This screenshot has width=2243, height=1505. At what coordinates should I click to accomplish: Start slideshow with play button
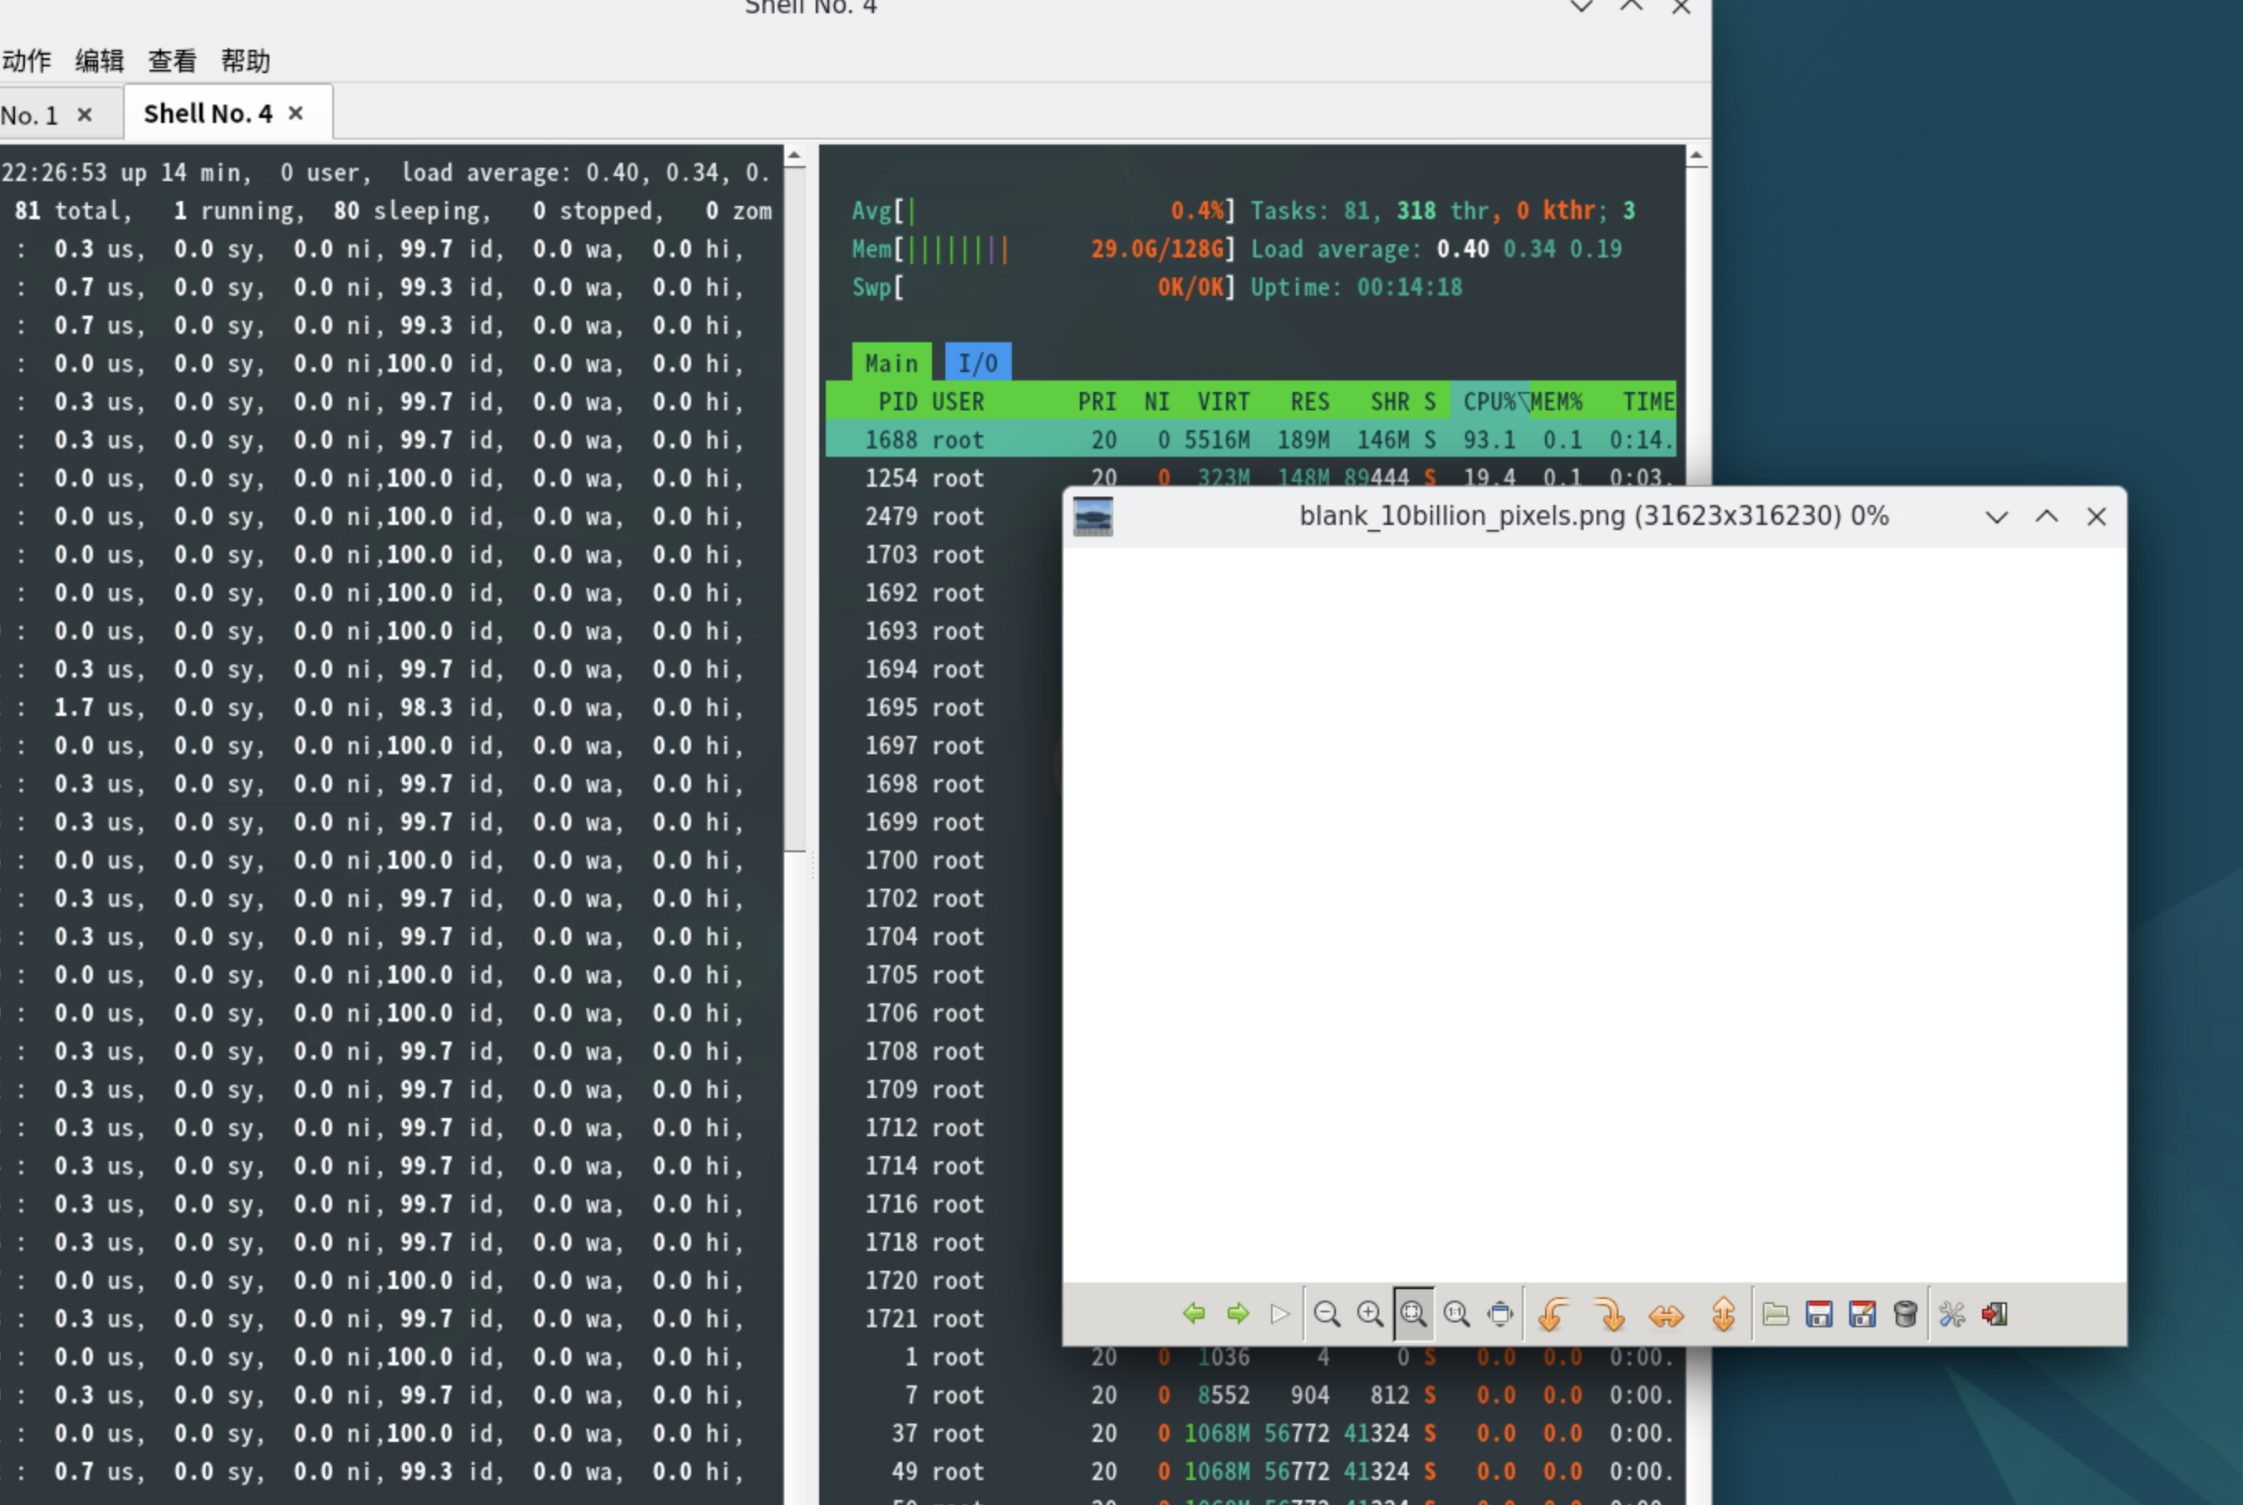coord(1279,1313)
